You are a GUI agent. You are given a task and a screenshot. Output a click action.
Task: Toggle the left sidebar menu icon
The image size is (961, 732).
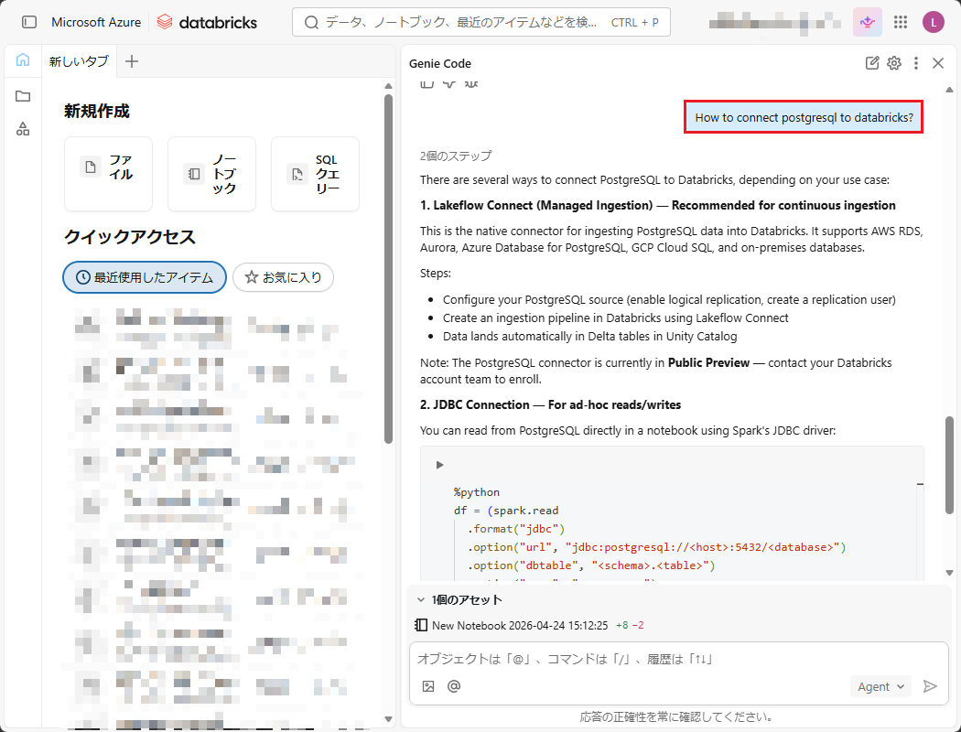click(x=29, y=22)
